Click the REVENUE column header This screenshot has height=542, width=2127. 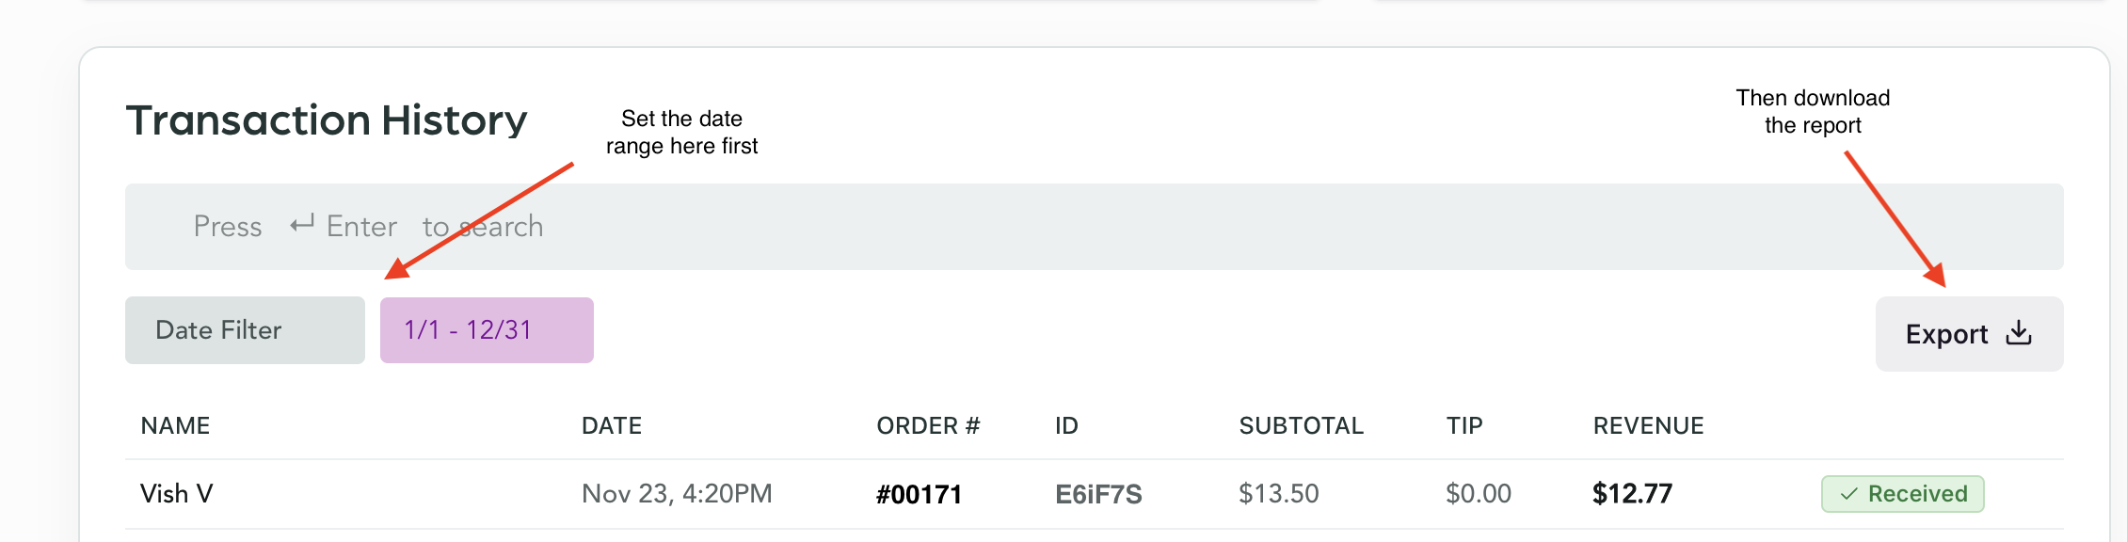(1648, 426)
